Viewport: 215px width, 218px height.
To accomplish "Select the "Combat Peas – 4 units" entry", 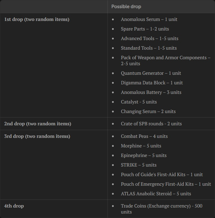I will [144, 136].
